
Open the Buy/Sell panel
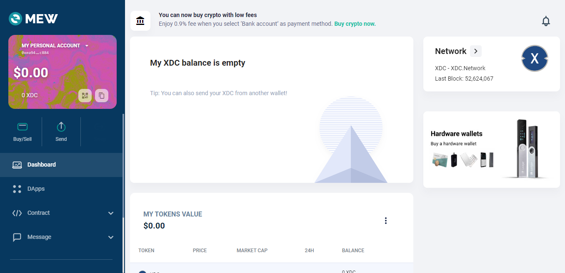22,132
